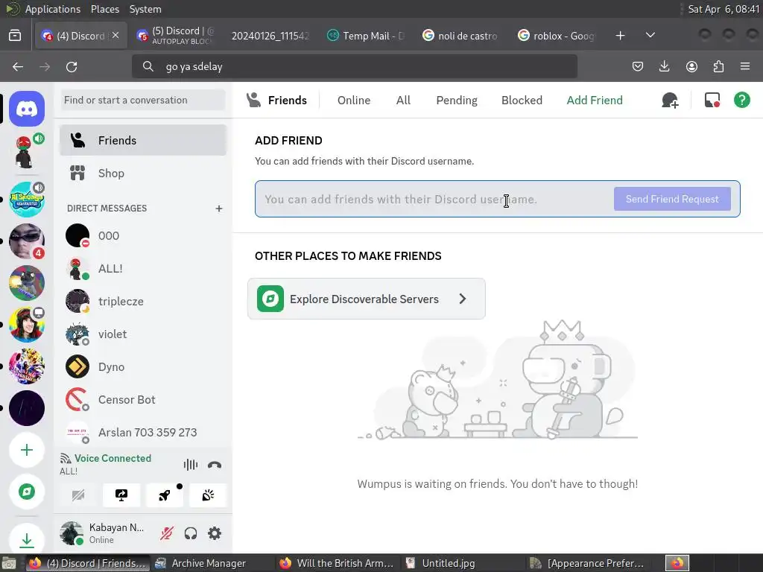Select the Blocked tab

(522, 101)
